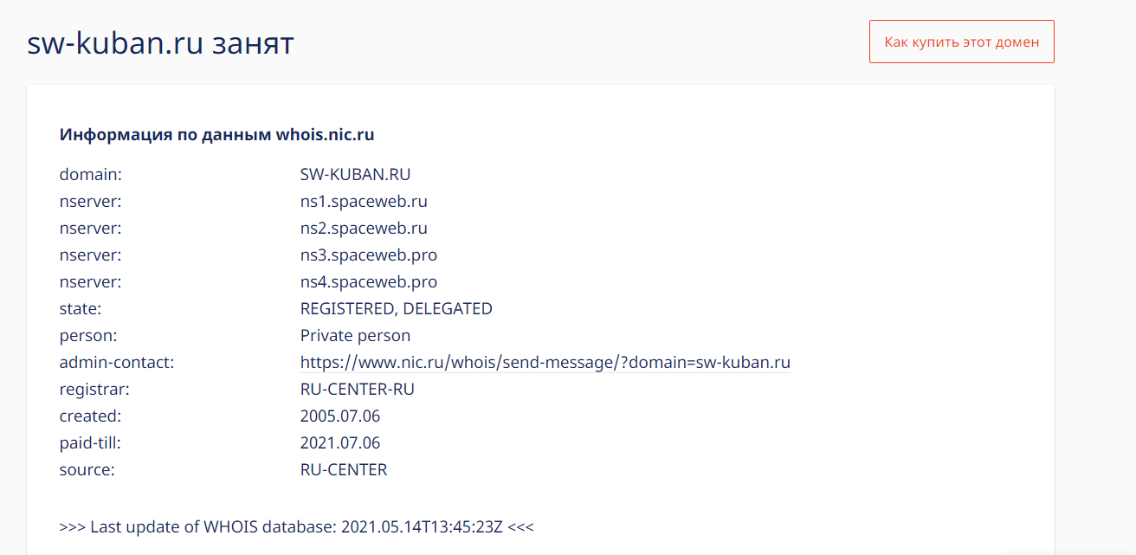Click the 'Как купить этот домен' button
1136x555 pixels.
pos(961,42)
